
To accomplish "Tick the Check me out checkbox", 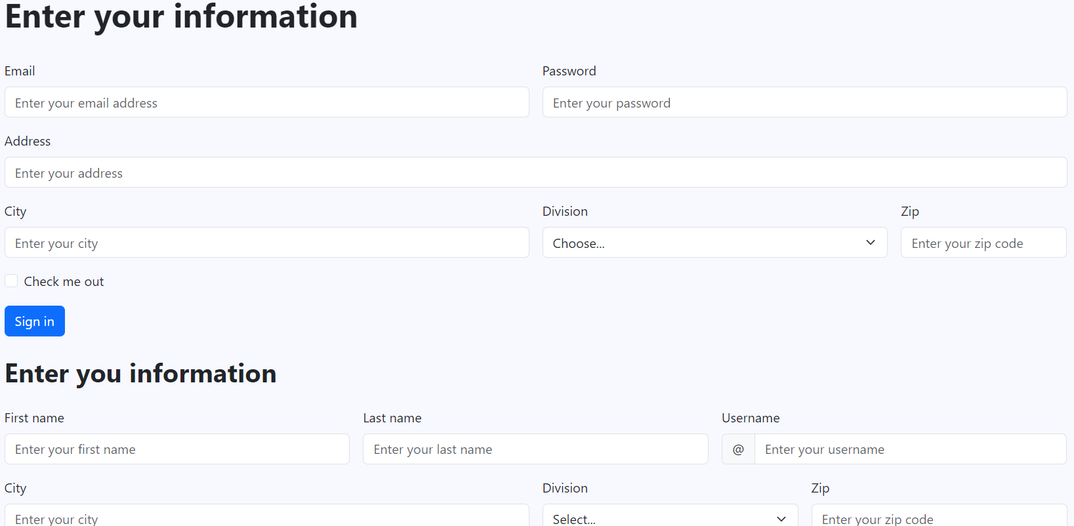I will point(11,281).
